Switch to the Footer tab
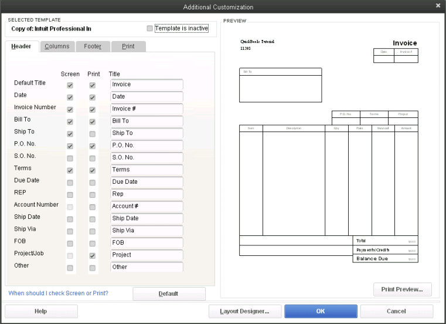 pos(93,46)
